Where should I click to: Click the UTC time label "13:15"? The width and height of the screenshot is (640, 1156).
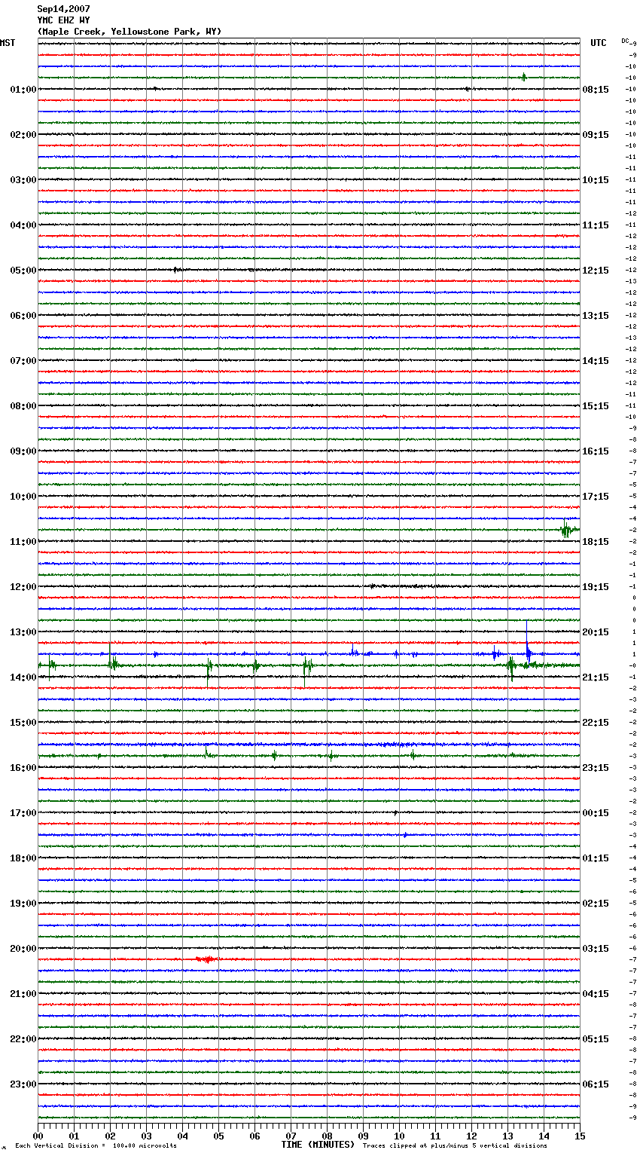click(x=596, y=316)
